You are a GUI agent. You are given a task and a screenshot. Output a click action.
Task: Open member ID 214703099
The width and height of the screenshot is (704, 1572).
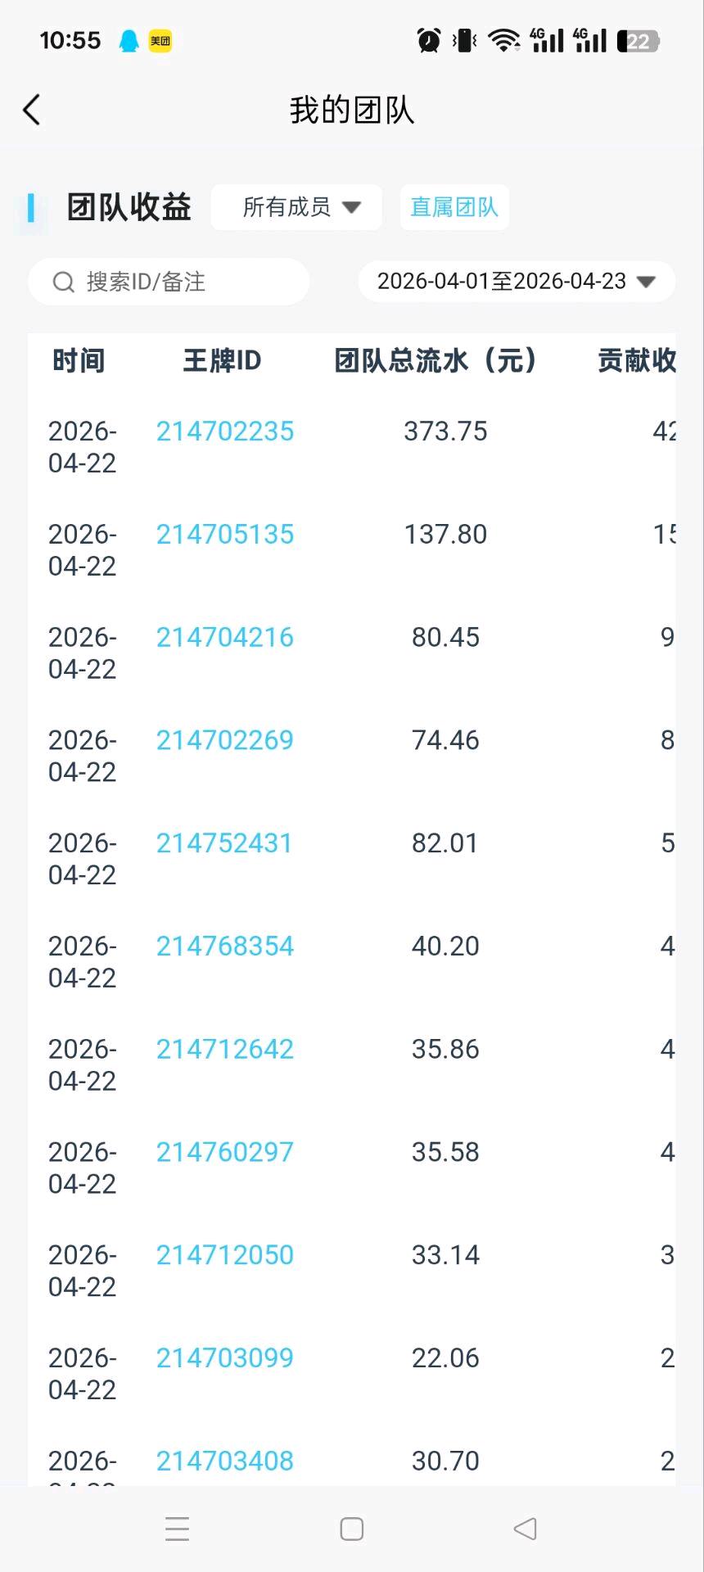pyautogui.click(x=225, y=1358)
